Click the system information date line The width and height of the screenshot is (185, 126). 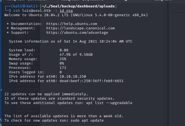(x=71, y=41)
